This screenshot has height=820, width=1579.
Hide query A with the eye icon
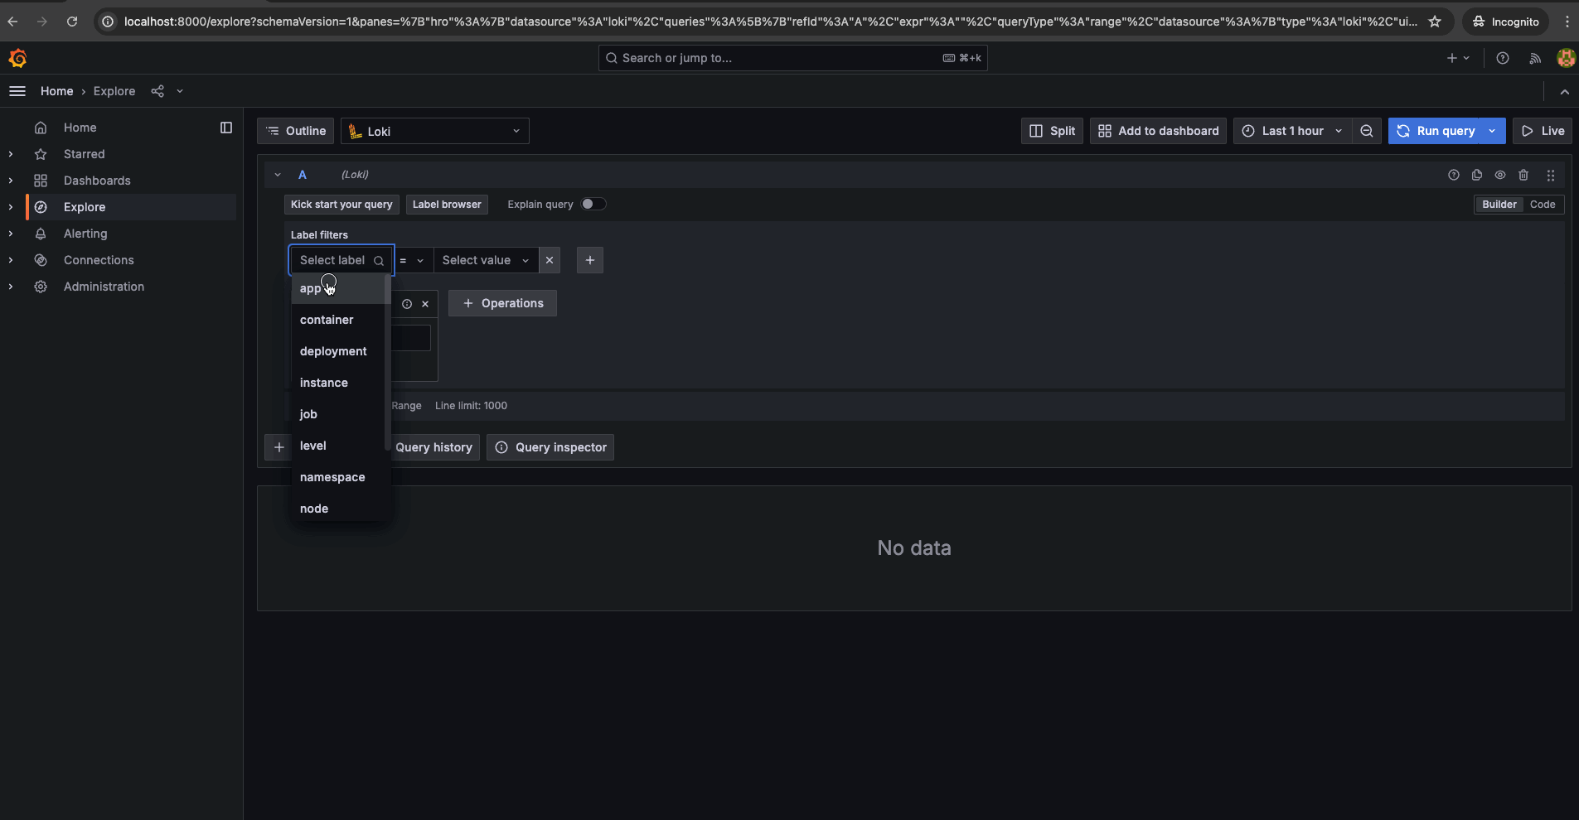click(x=1500, y=175)
